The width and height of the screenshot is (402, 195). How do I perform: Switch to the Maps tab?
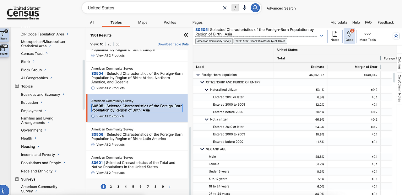(x=143, y=22)
